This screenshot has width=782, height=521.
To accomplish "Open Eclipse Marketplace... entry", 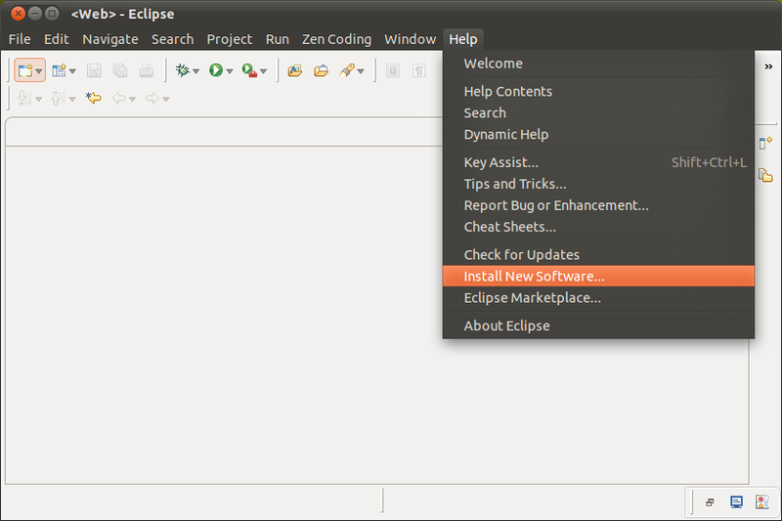I will click(598, 297).
